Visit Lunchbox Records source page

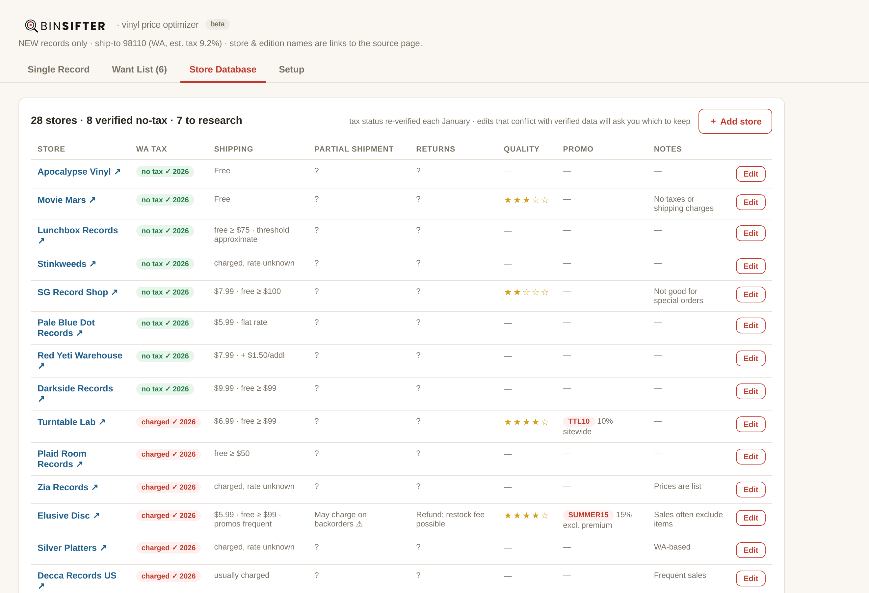tap(78, 235)
